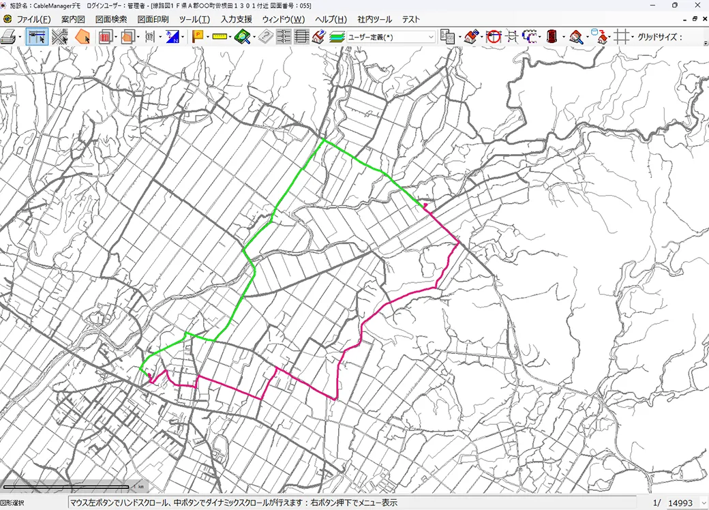Expand dropdown beside red cylinder icon
The image size is (709, 510).
(x=563, y=37)
